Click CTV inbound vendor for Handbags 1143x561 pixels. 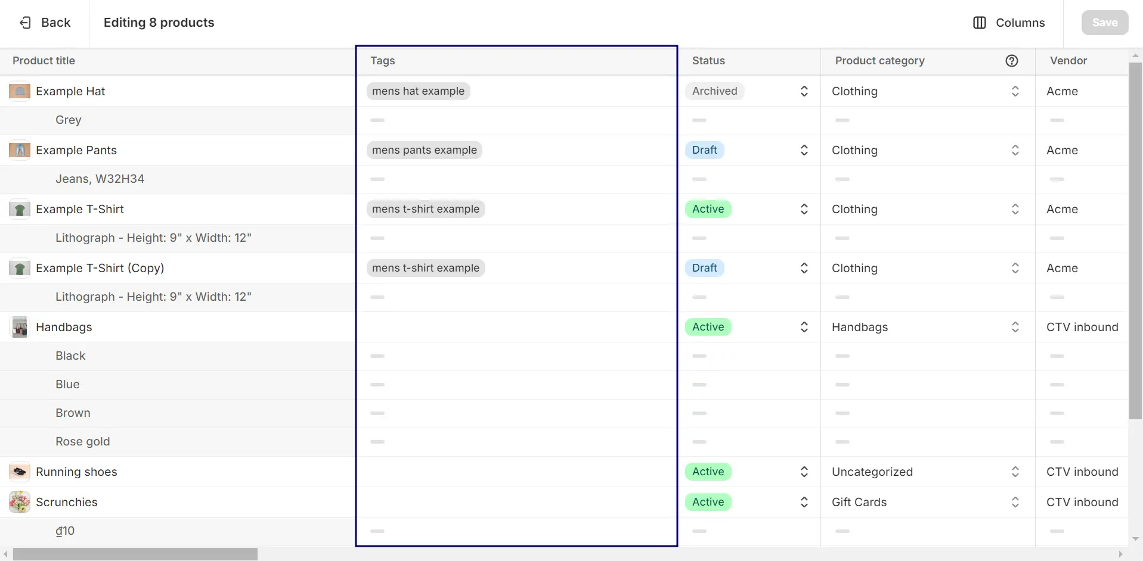(1082, 327)
